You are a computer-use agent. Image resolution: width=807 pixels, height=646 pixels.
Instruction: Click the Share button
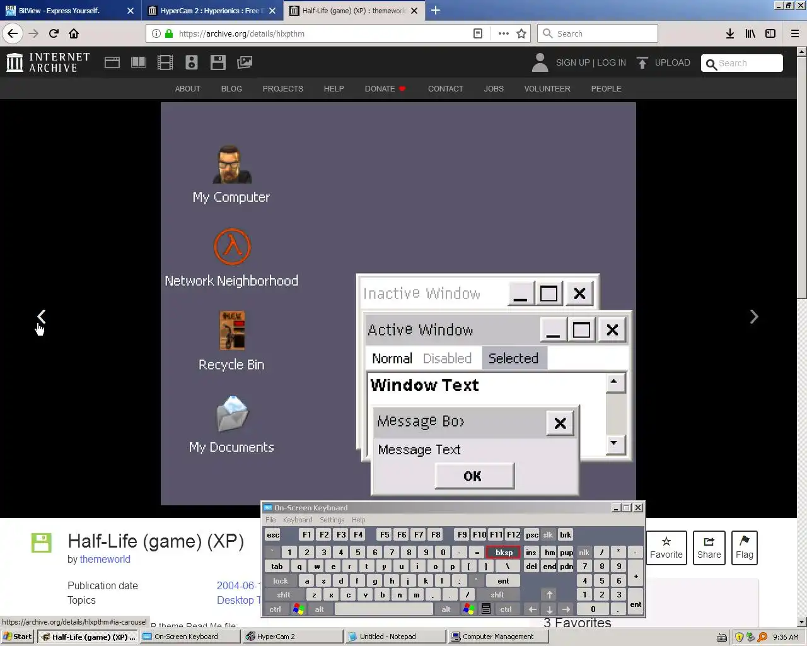[709, 548]
